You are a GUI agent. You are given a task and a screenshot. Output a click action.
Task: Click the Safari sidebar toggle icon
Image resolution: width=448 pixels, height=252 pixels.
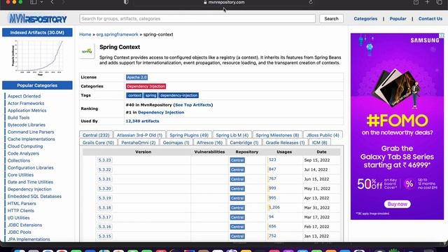34,2
